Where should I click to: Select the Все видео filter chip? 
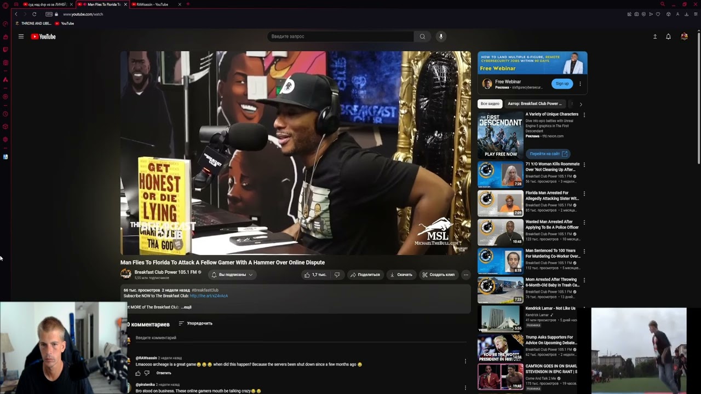pyautogui.click(x=490, y=103)
